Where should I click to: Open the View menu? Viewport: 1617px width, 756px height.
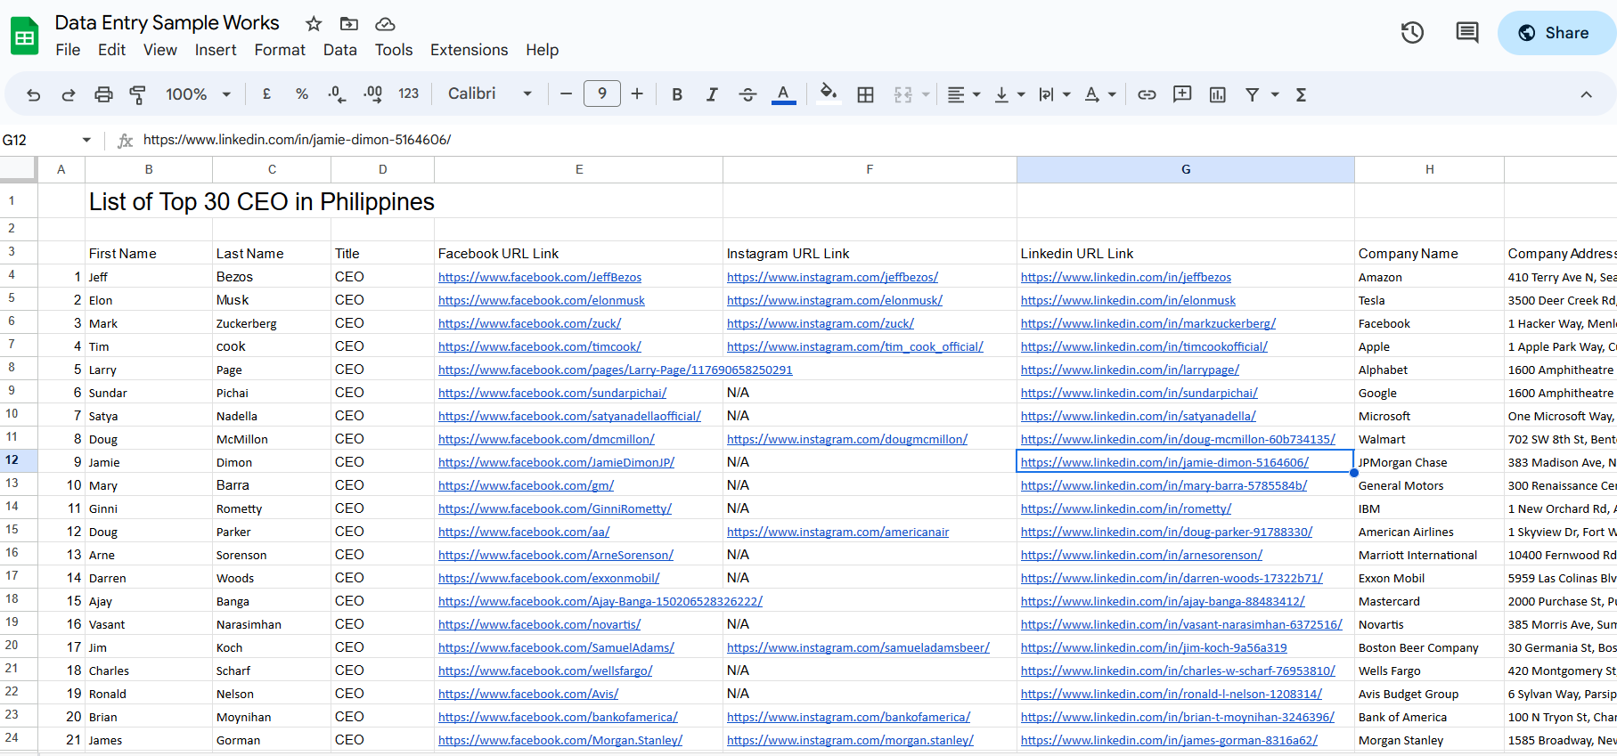(x=160, y=50)
